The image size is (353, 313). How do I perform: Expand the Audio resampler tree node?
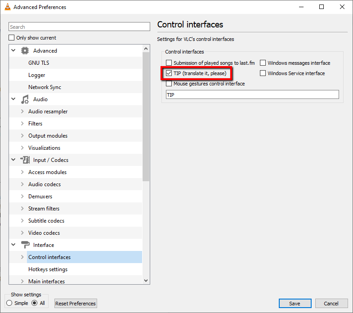(x=22, y=112)
